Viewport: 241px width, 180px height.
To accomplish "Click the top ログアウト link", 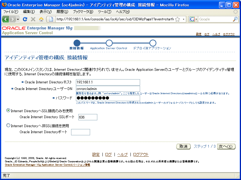I will coord(229,34).
